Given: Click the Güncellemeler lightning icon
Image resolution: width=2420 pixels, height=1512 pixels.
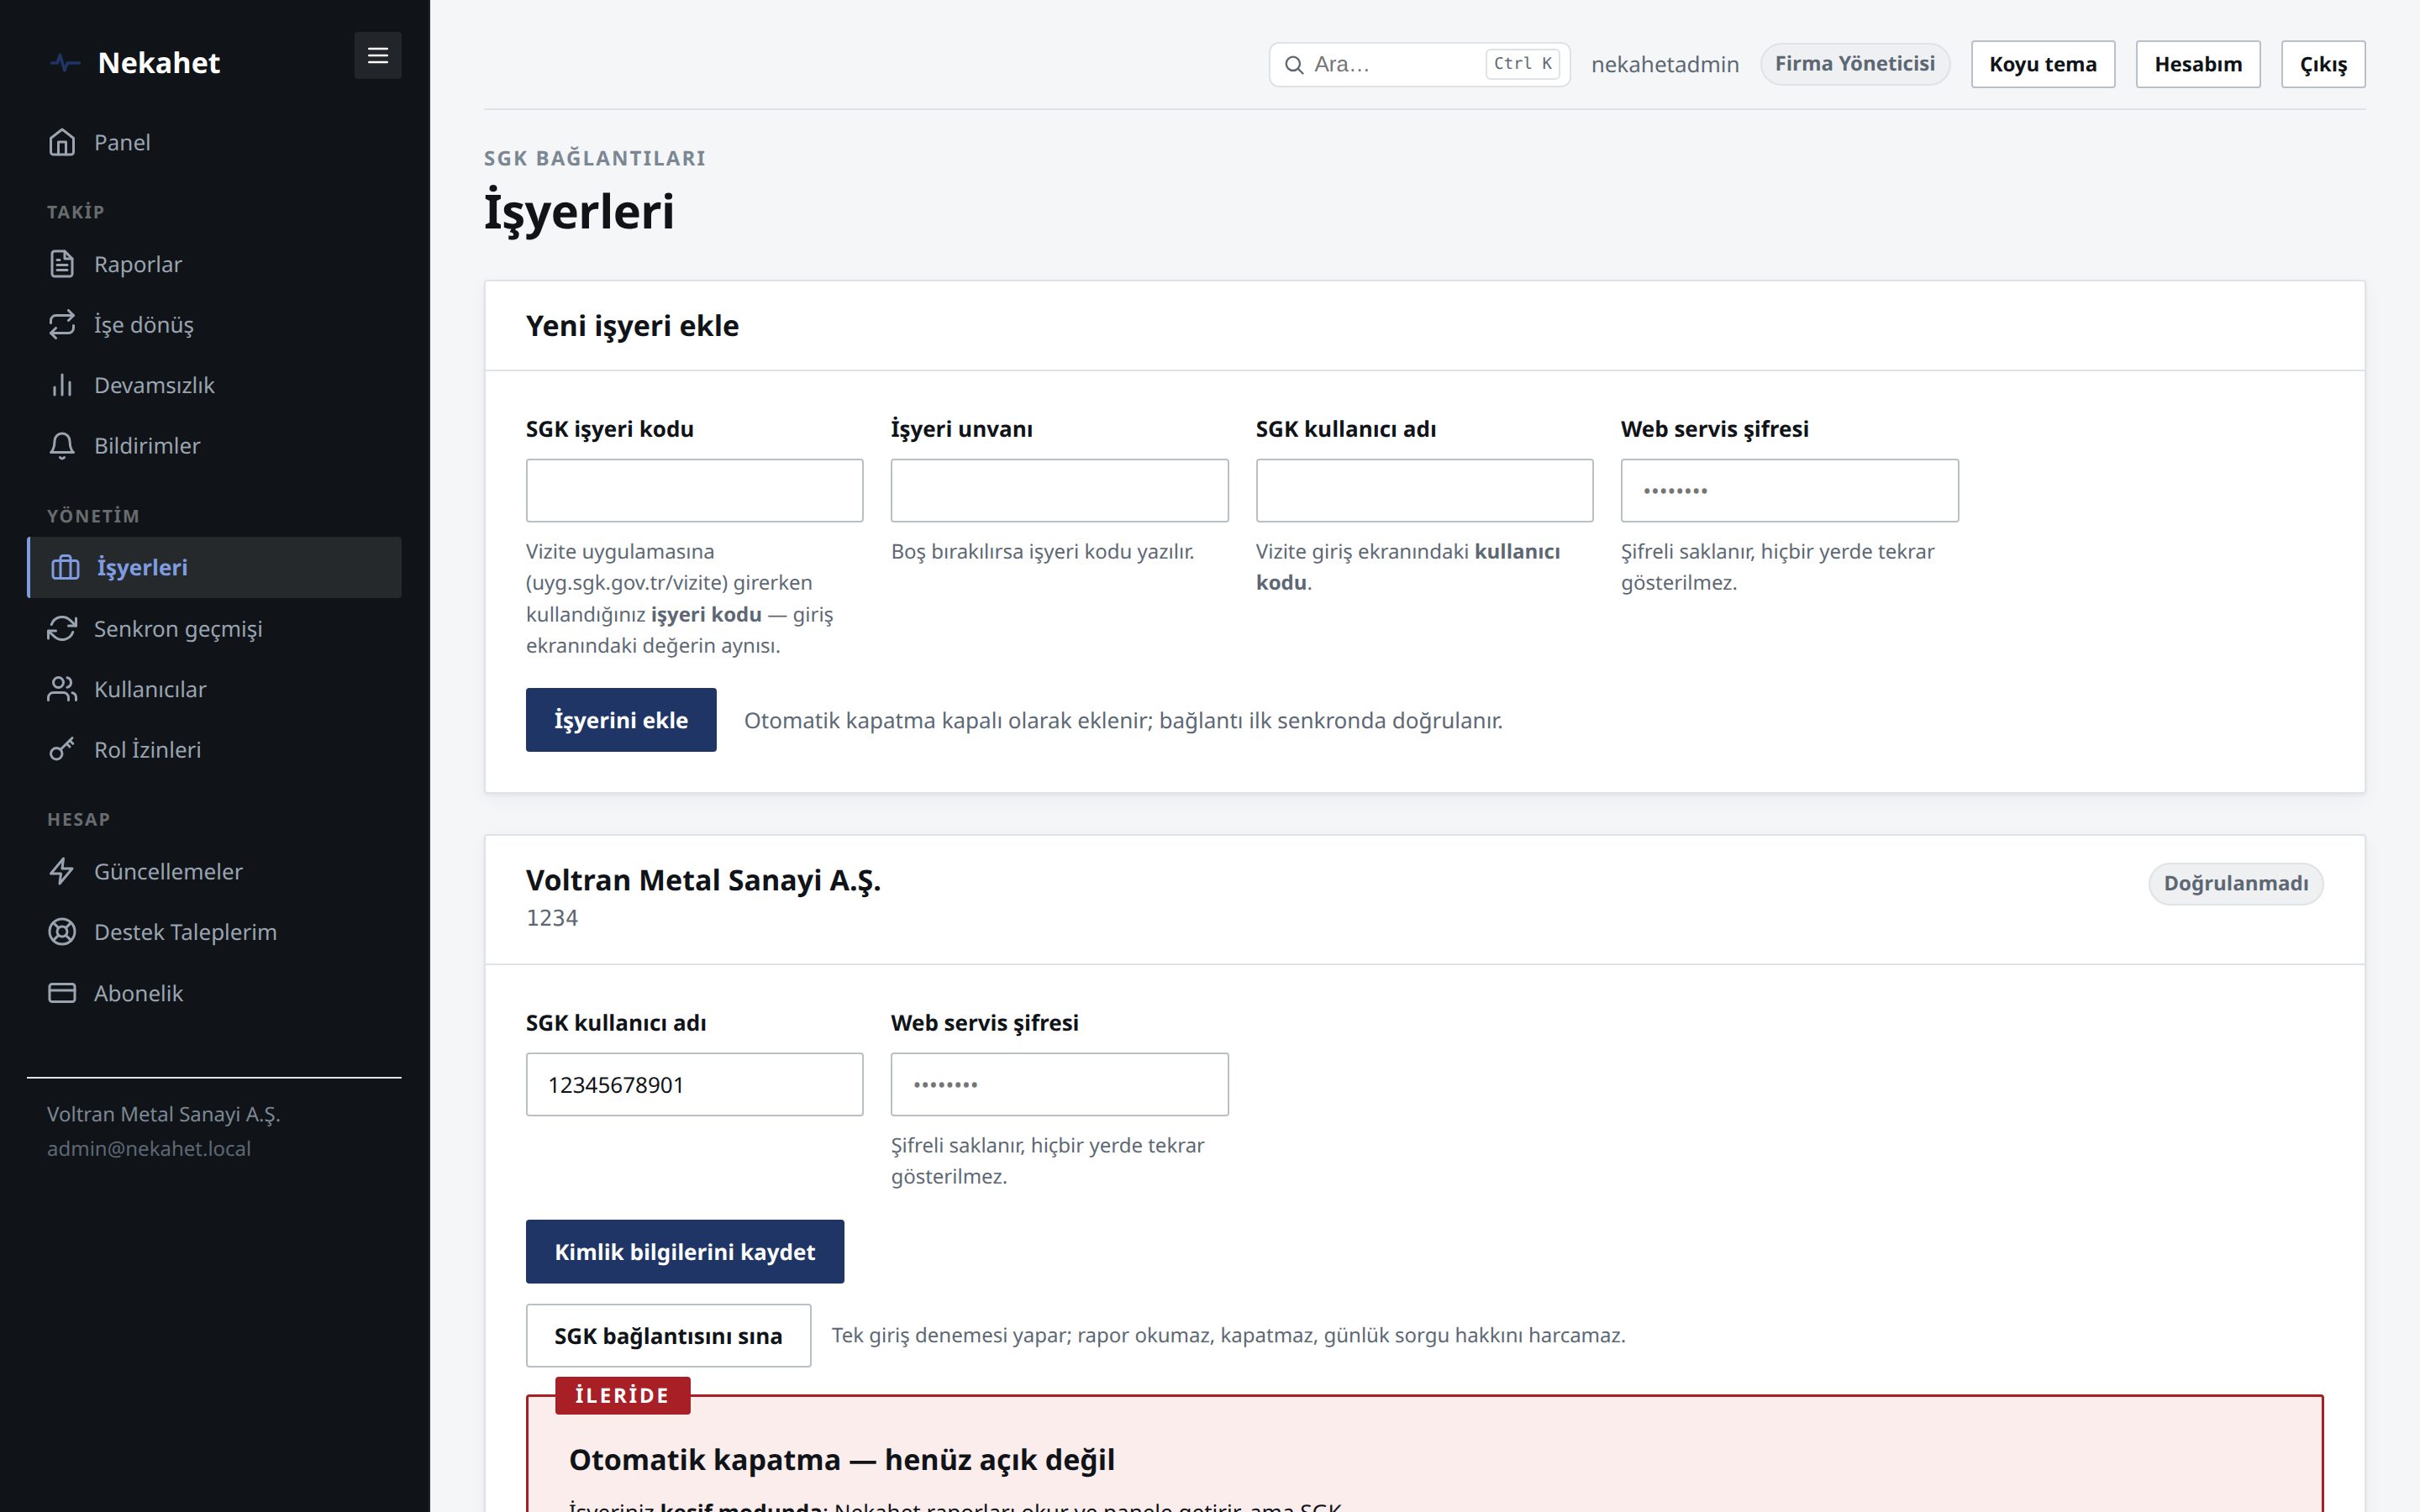Looking at the screenshot, I should pos(62,872).
